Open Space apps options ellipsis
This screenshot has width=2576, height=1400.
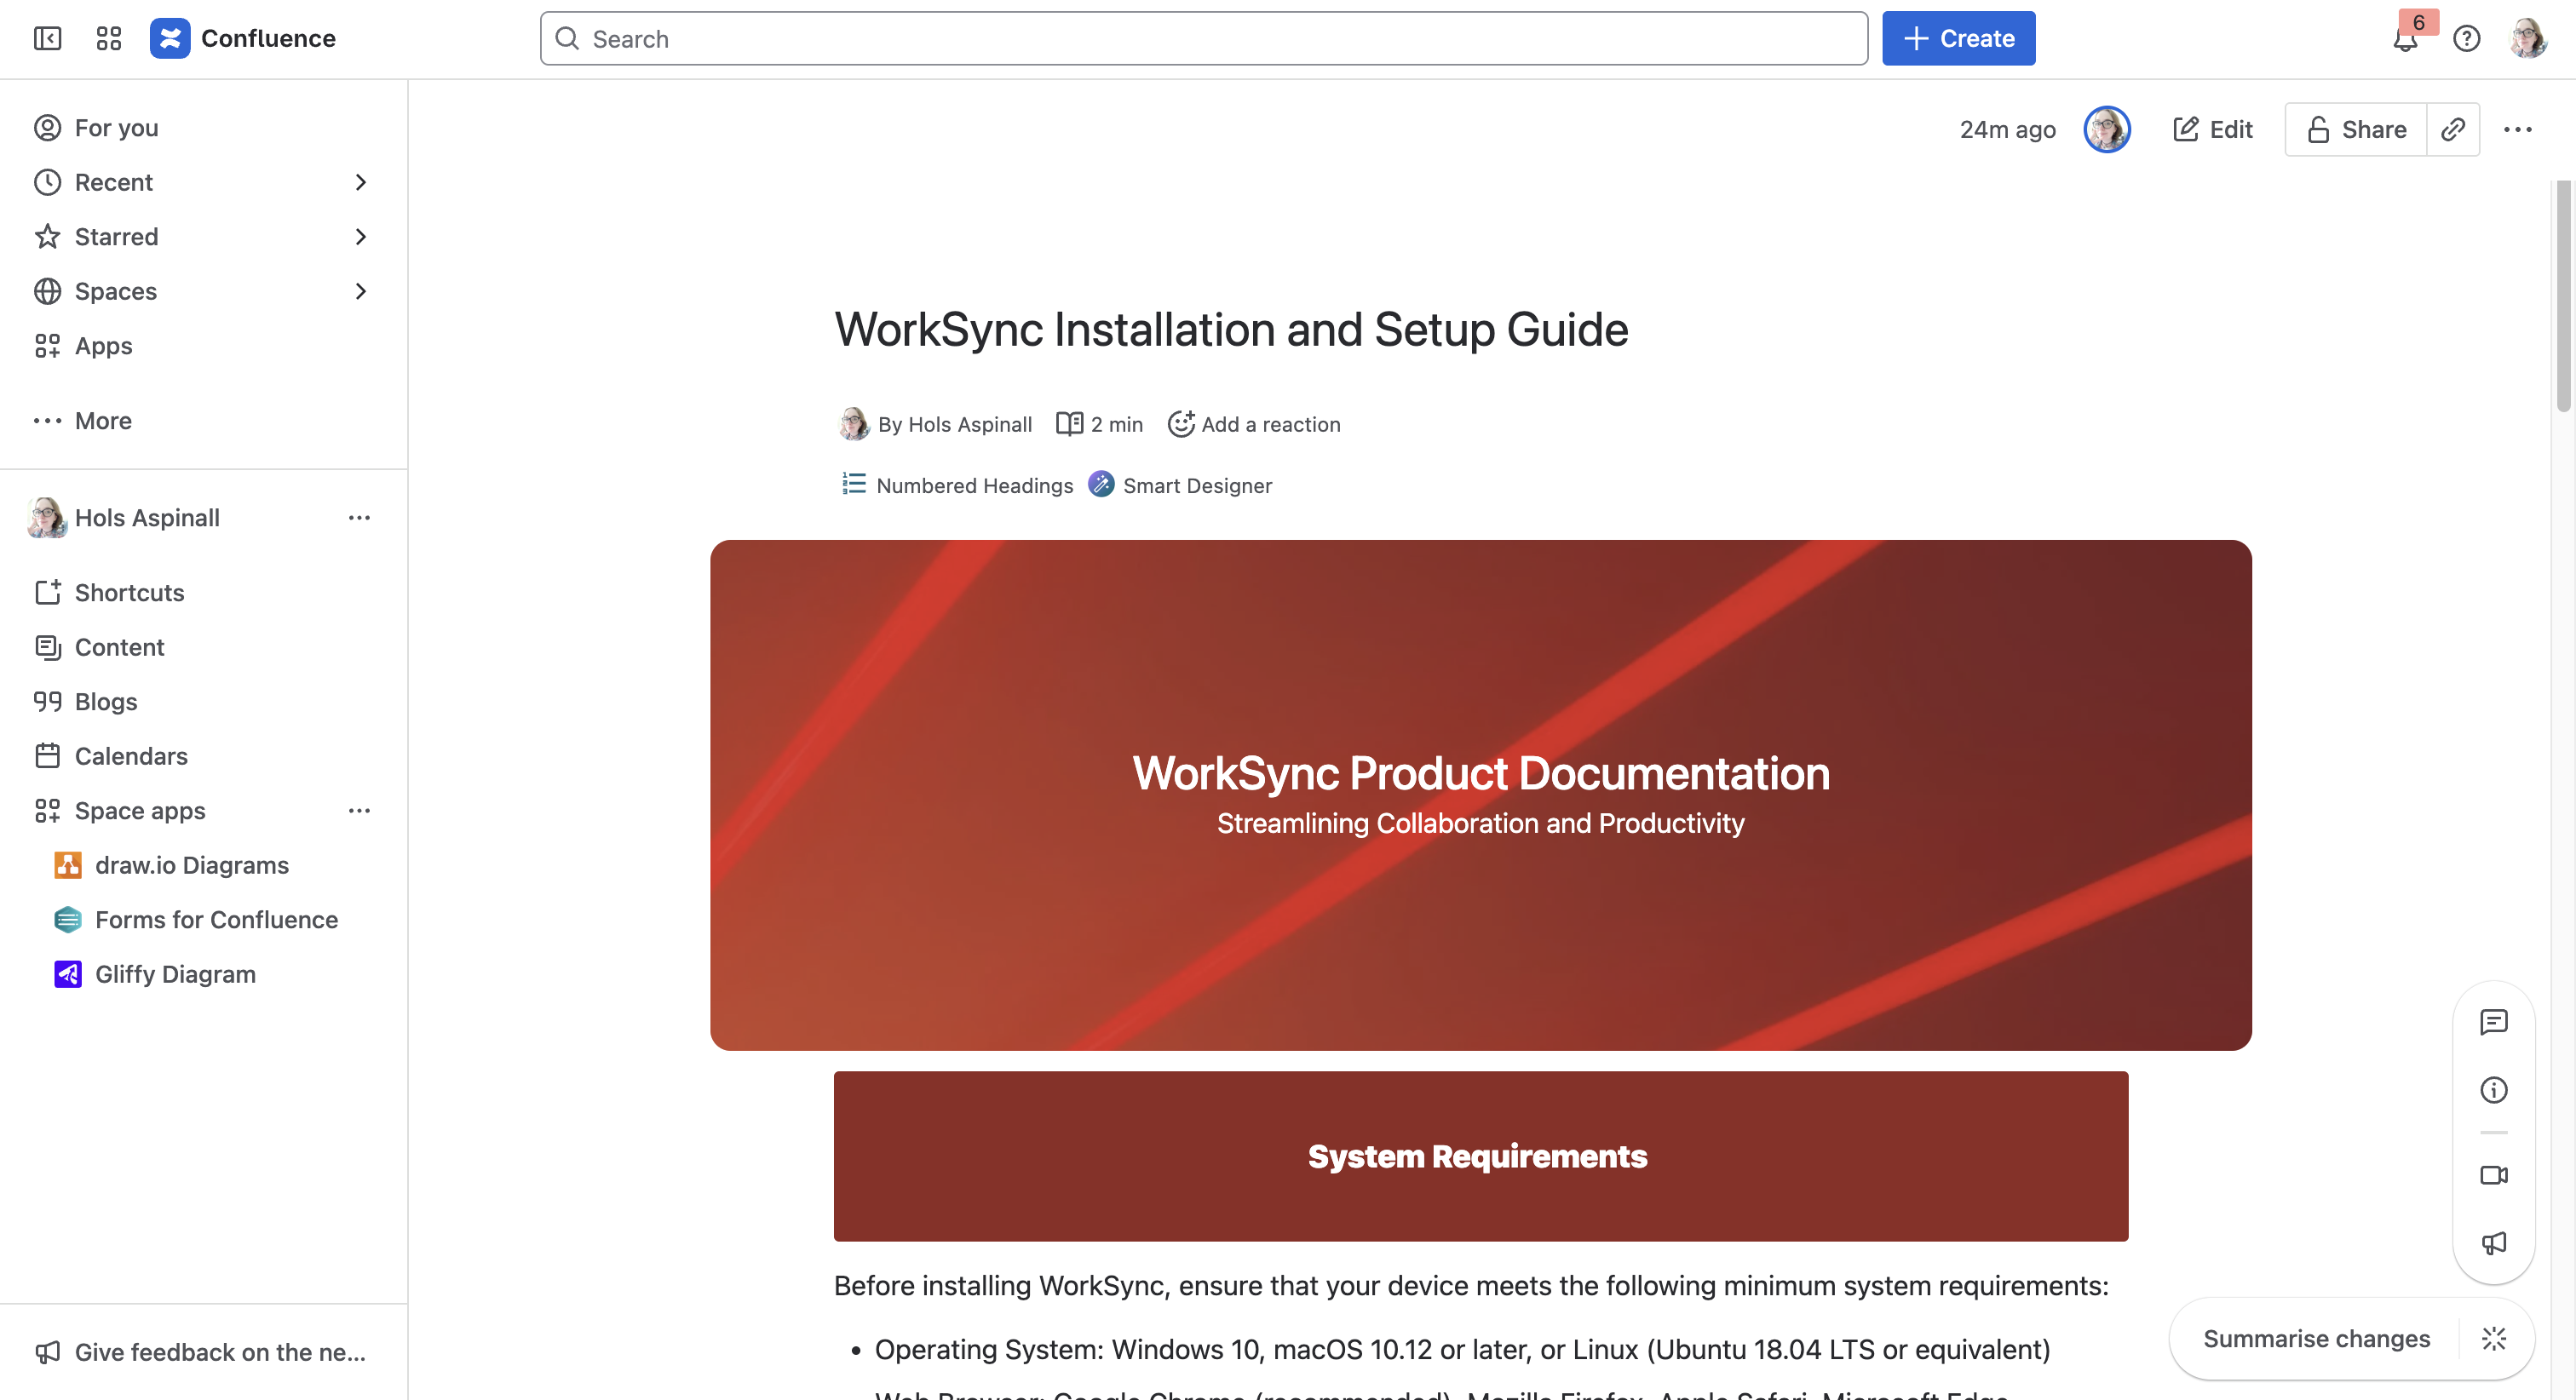pyautogui.click(x=359, y=810)
